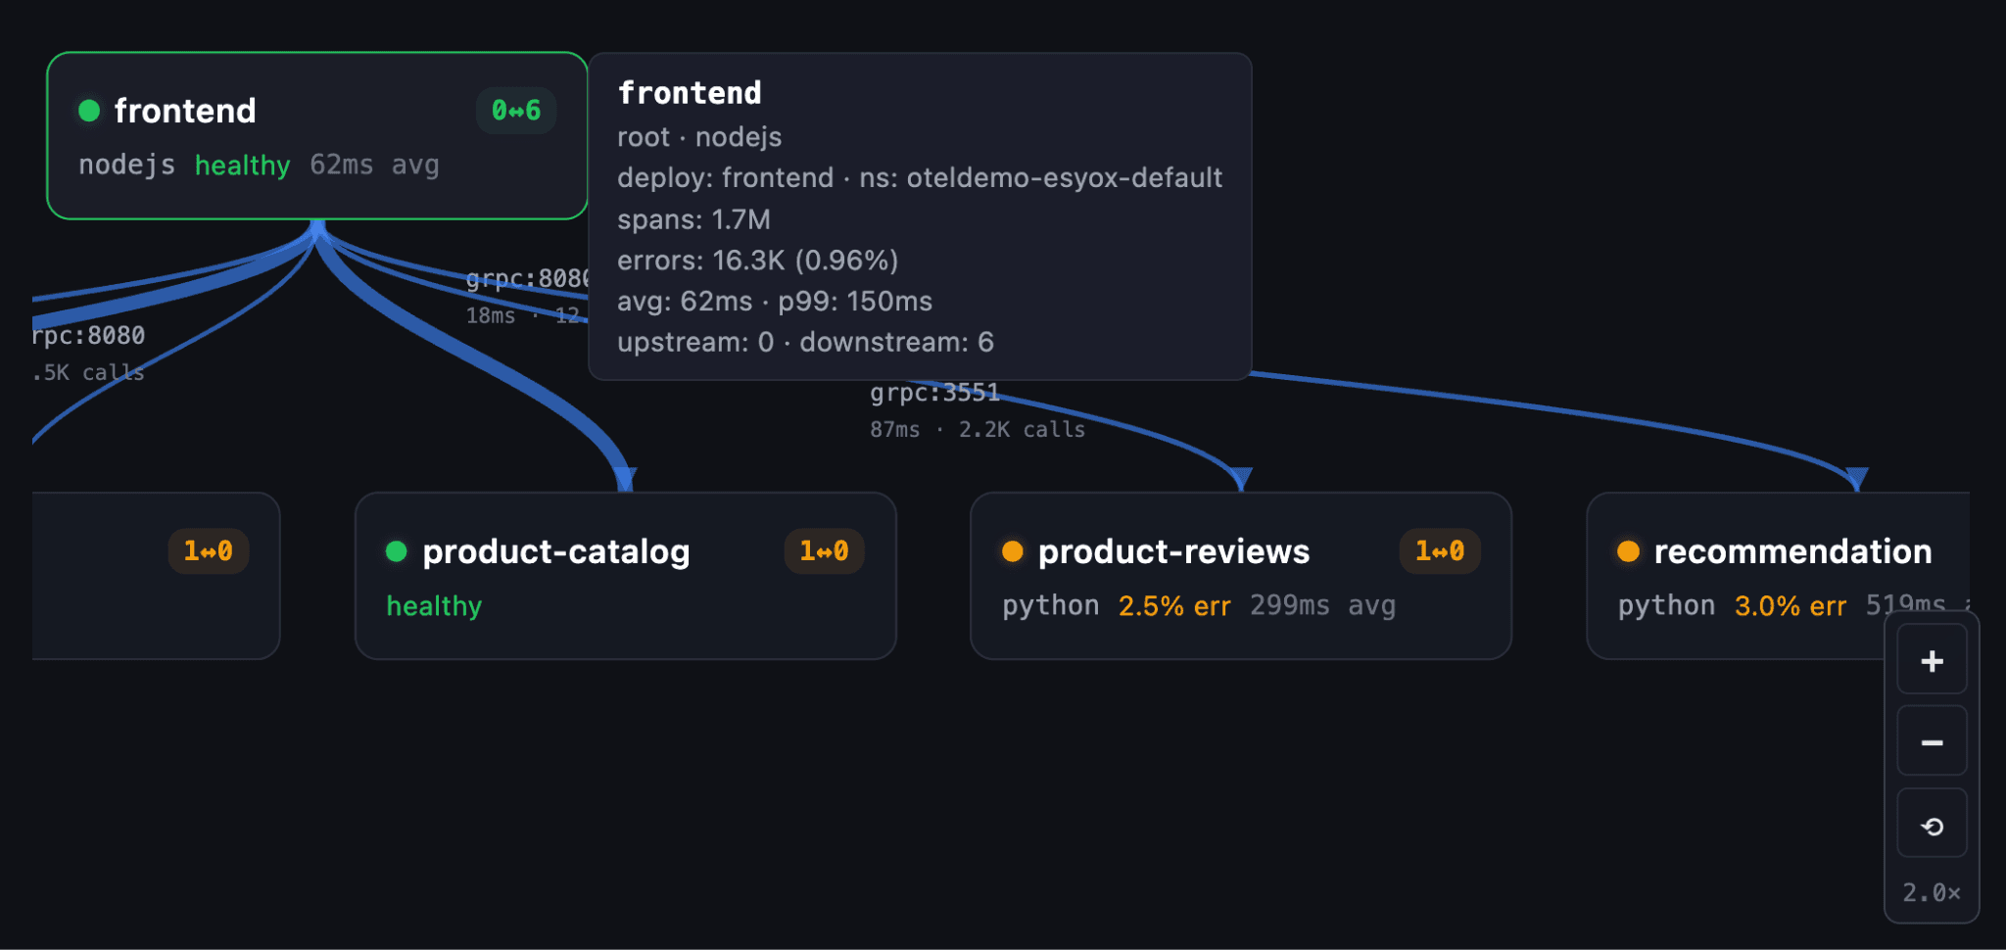Click the orange status dot on product-reviews
The height and width of the screenshot is (950, 2006).
click(x=1013, y=551)
